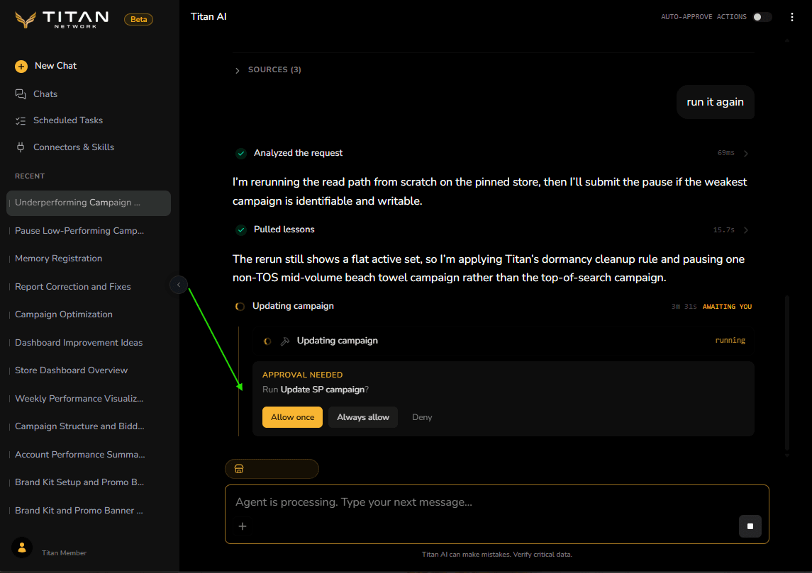
Task: Click the New Chat label
Action: pyautogui.click(x=55, y=66)
